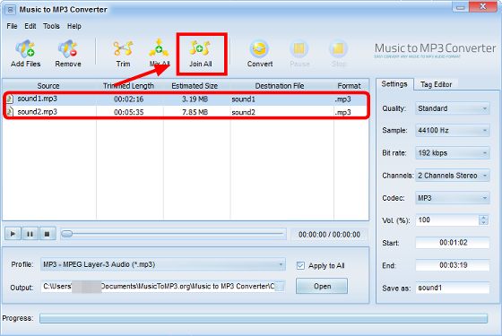Click the Trimmed Length column header
The image size is (502, 336).
point(130,86)
